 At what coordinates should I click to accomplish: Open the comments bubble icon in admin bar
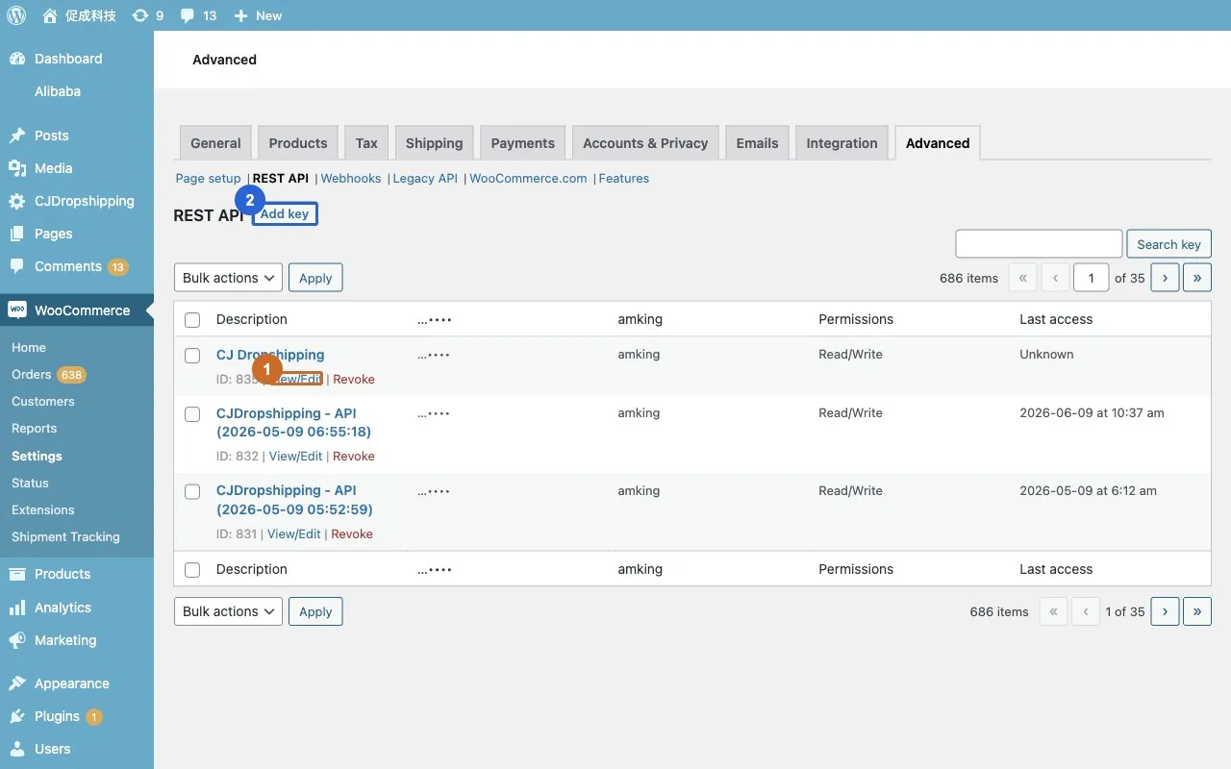188,15
